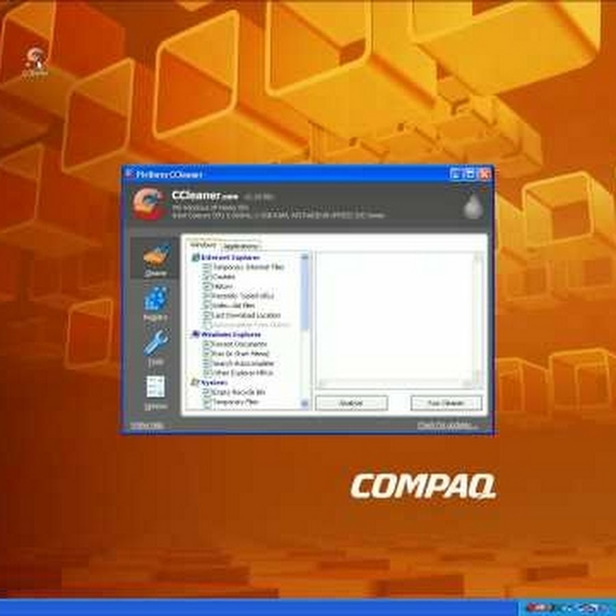This screenshot has height=616, width=616.
Task: Select the Windows Explorer group label
Action: [231, 335]
